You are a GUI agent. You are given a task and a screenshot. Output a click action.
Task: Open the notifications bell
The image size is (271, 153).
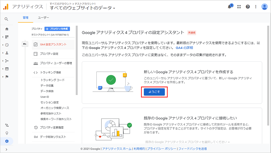click(x=230, y=7)
